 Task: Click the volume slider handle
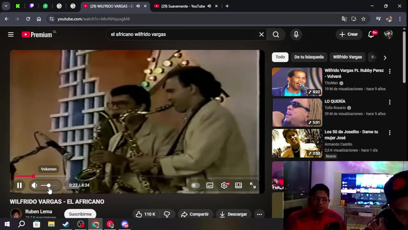(49, 185)
